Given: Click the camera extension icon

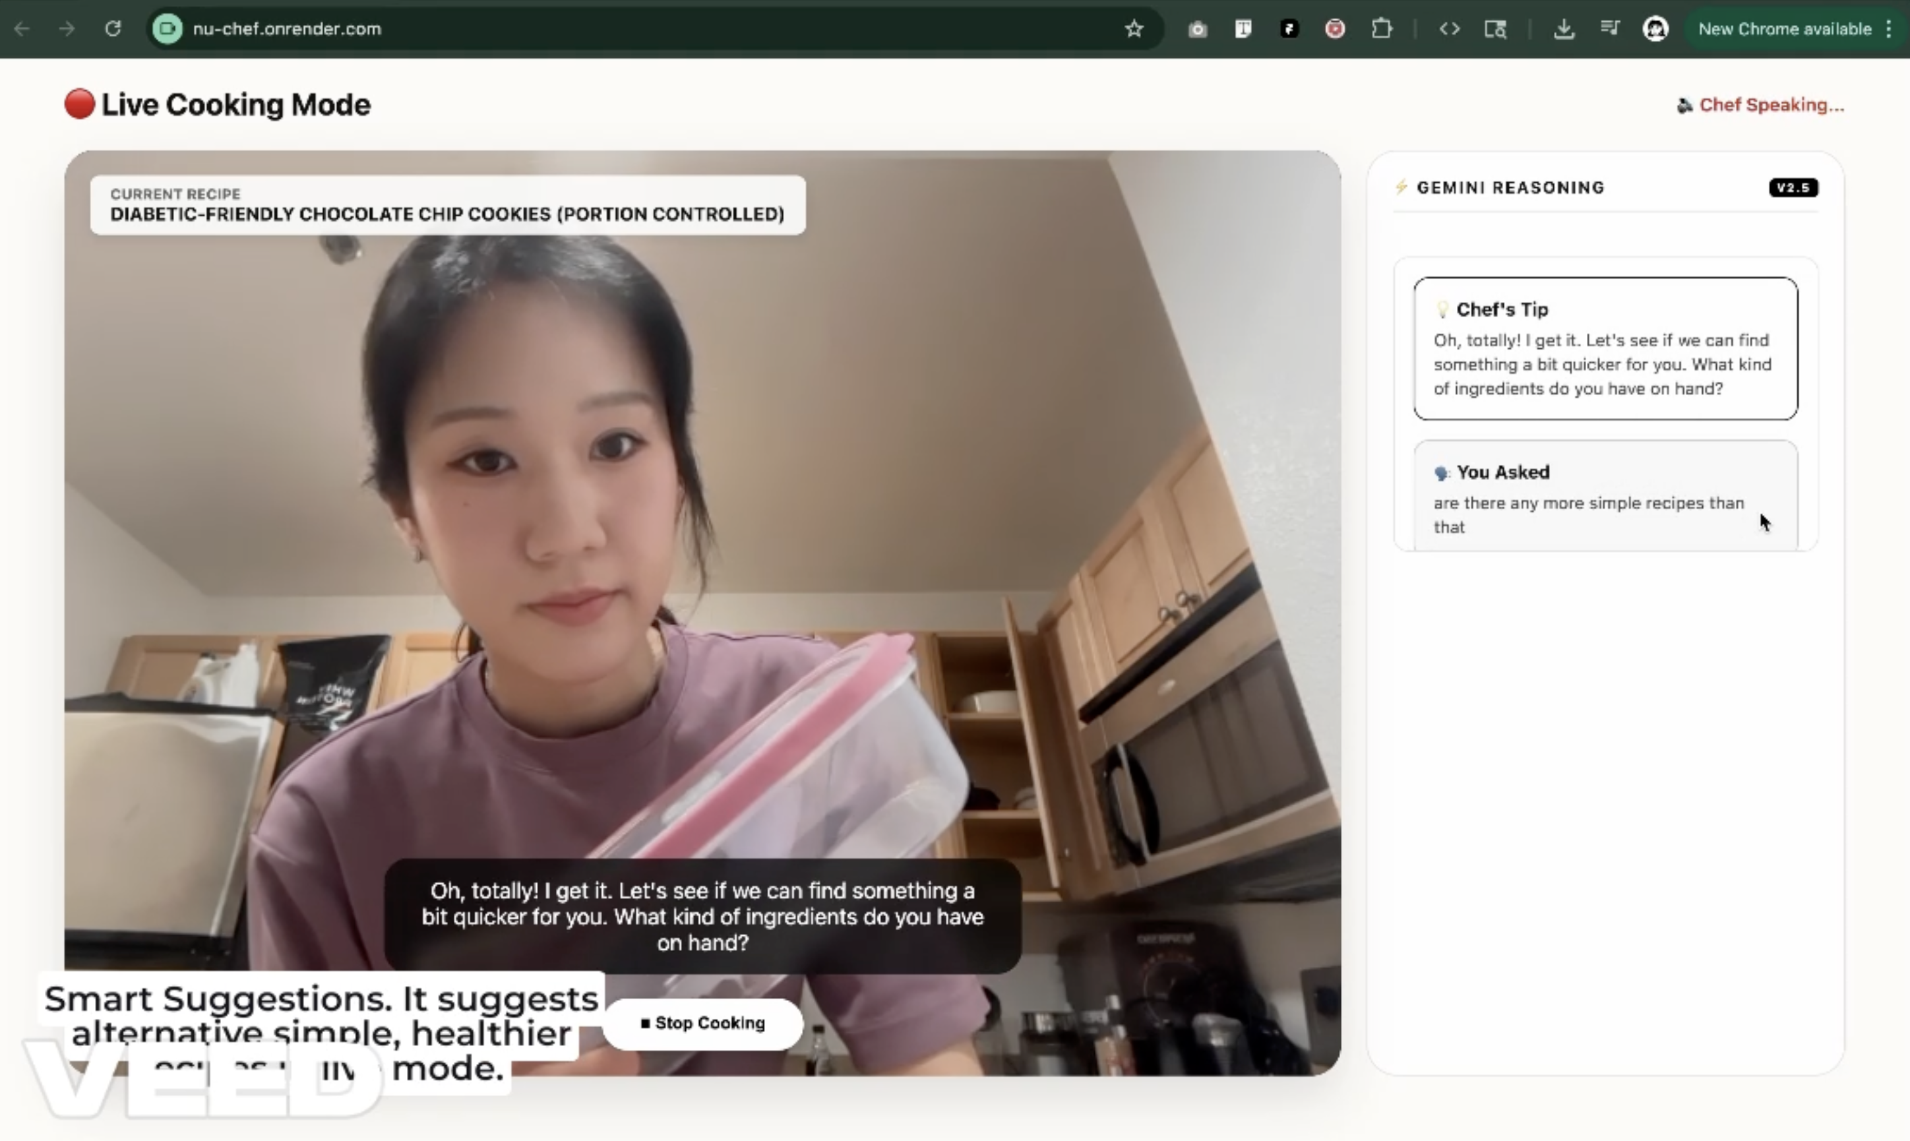Looking at the screenshot, I should coord(1198,29).
